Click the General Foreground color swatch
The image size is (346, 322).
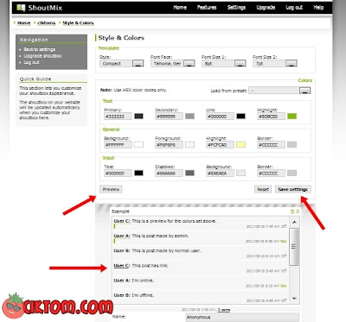(189, 145)
